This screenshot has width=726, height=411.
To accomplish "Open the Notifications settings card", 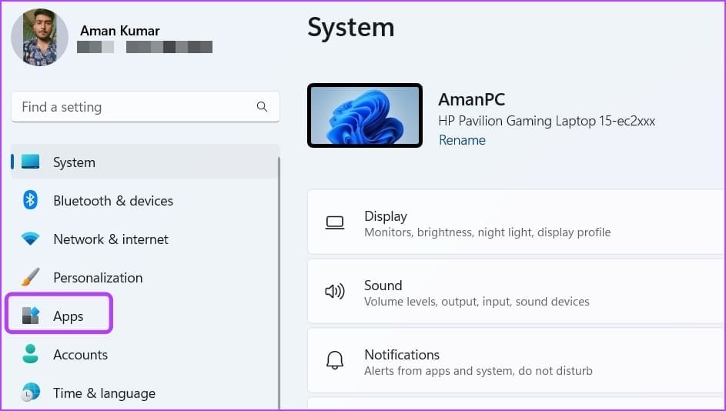I will (517, 360).
